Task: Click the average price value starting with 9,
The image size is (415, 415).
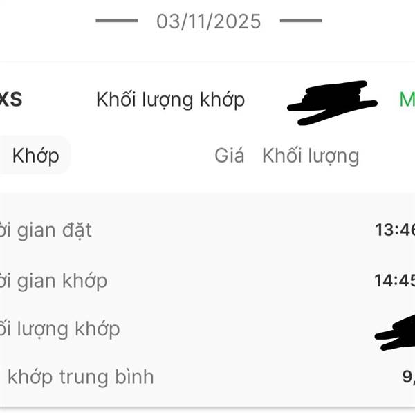Action: pyautogui.click(x=407, y=377)
